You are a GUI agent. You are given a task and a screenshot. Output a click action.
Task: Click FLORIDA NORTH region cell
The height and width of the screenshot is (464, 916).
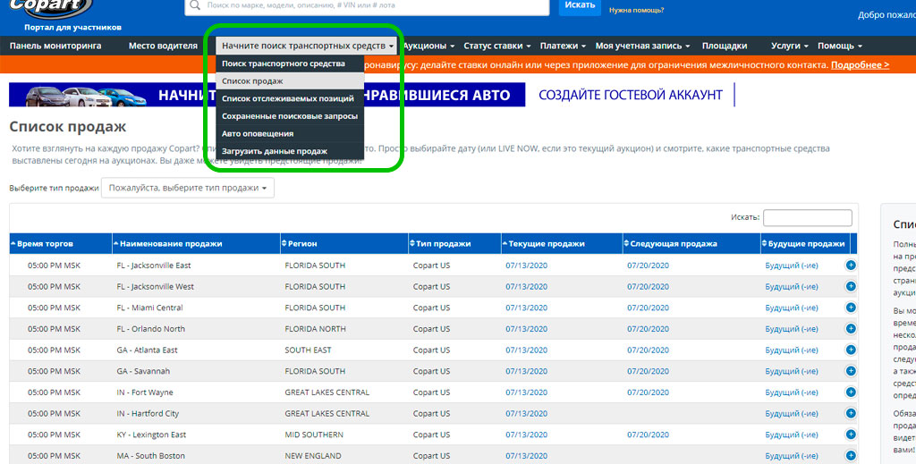[x=316, y=329]
